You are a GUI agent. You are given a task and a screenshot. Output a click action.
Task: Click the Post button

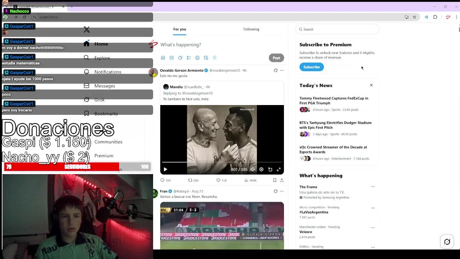coord(276,58)
